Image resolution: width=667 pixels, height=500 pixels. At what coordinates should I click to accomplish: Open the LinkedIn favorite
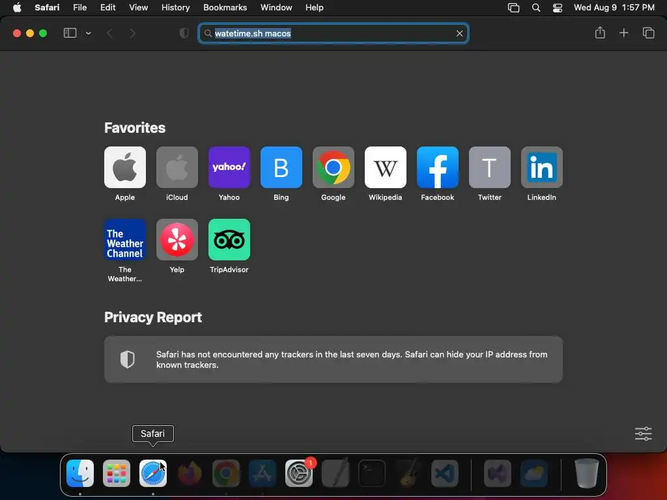pos(541,167)
